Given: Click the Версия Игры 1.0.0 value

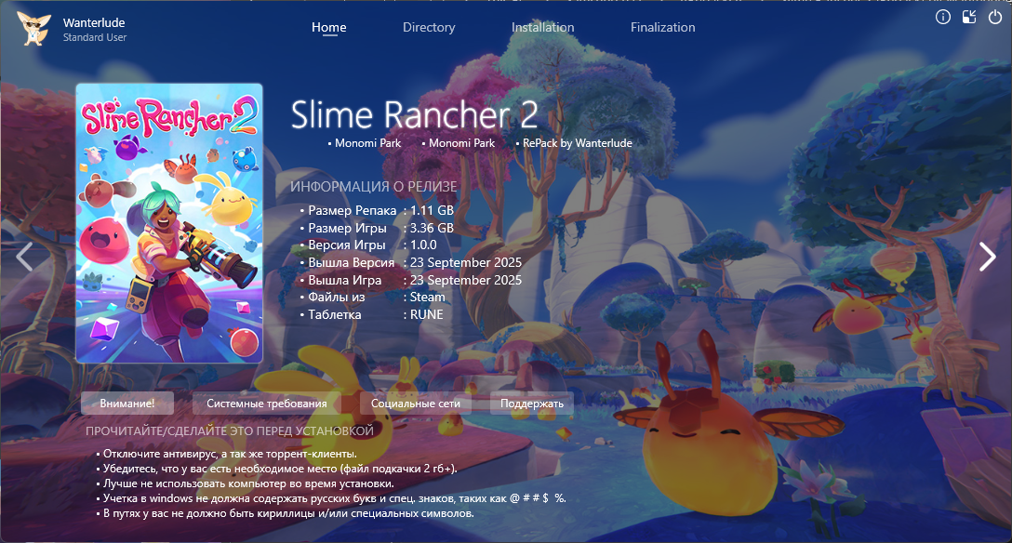Looking at the screenshot, I should tap(423, 245).
